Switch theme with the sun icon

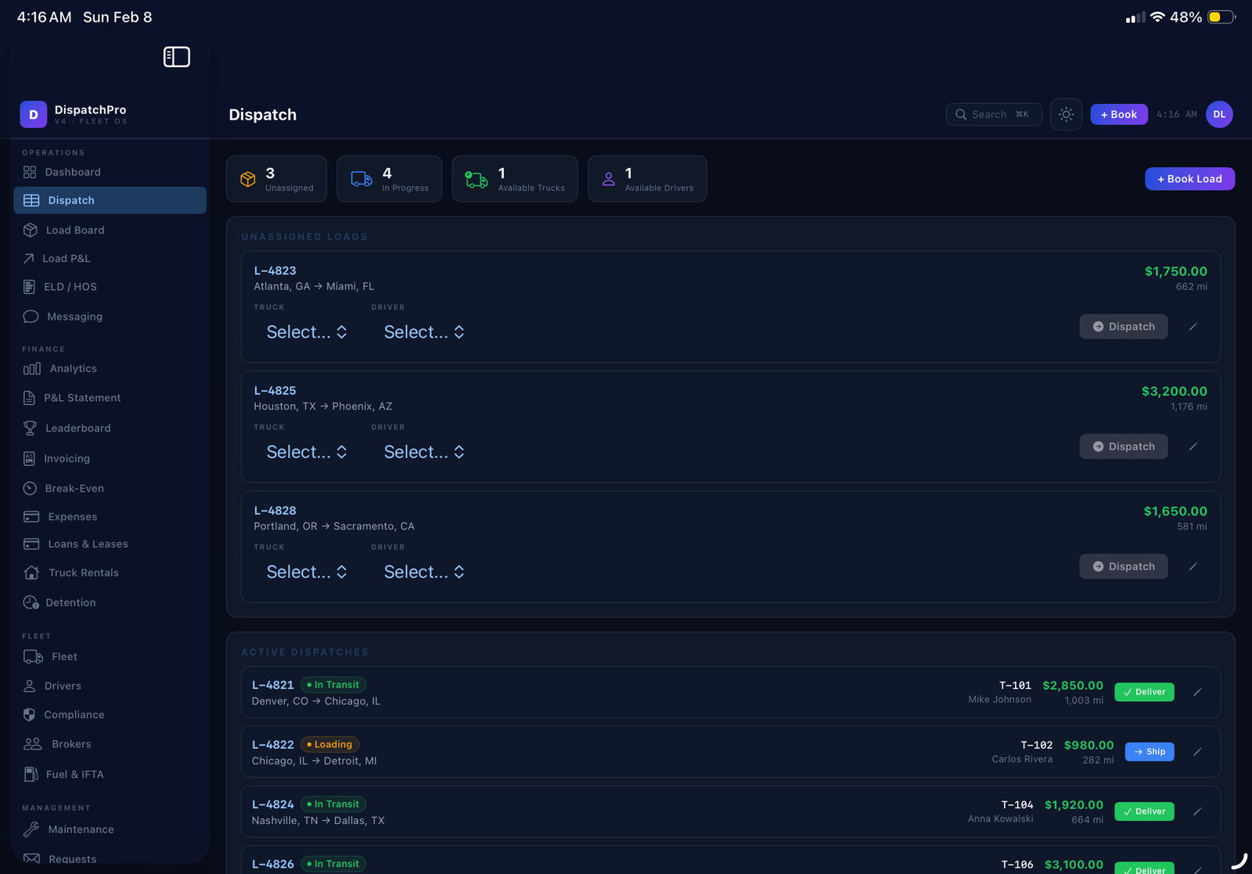click(x=1066, y=115)
